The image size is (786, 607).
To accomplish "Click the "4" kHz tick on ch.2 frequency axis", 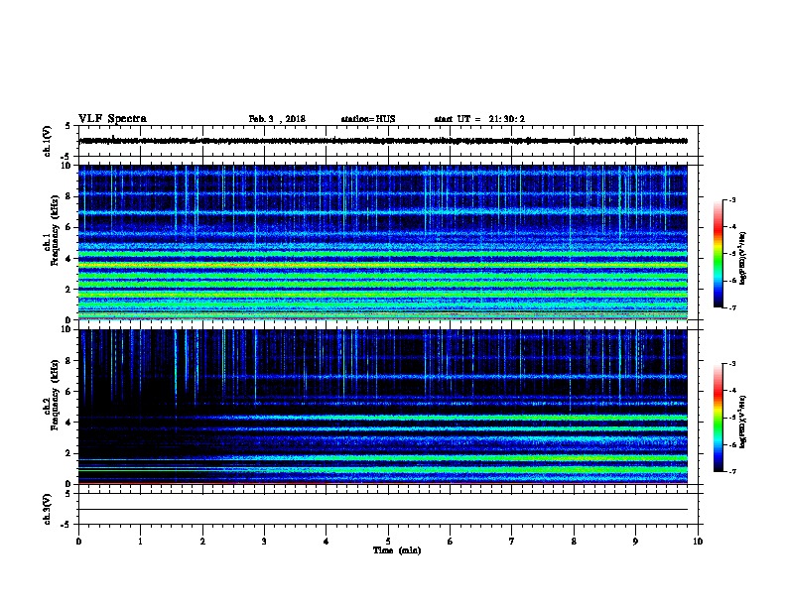I will click(69, 423).
